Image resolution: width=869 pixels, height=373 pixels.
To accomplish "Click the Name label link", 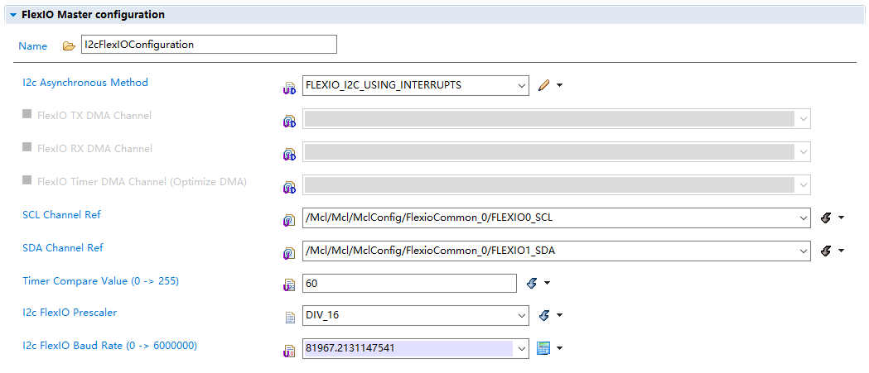I will coord(32,46).
